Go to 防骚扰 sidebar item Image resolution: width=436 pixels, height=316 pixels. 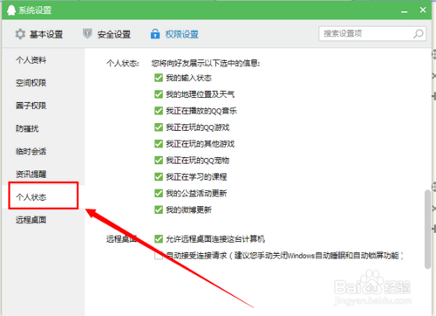click(27, 128)
